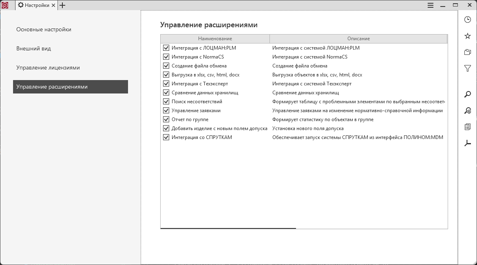
Task: Open the filter funnel icon
Action: (468, 69)
